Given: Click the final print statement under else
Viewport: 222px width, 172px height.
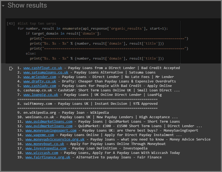Looking at the screenshot, I should 97,58.
